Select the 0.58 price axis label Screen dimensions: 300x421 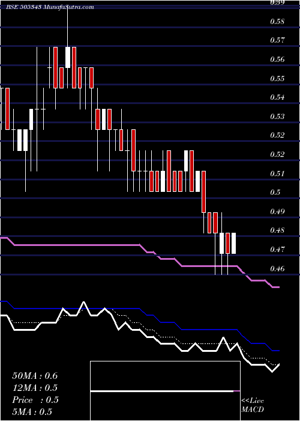(277, 21)
